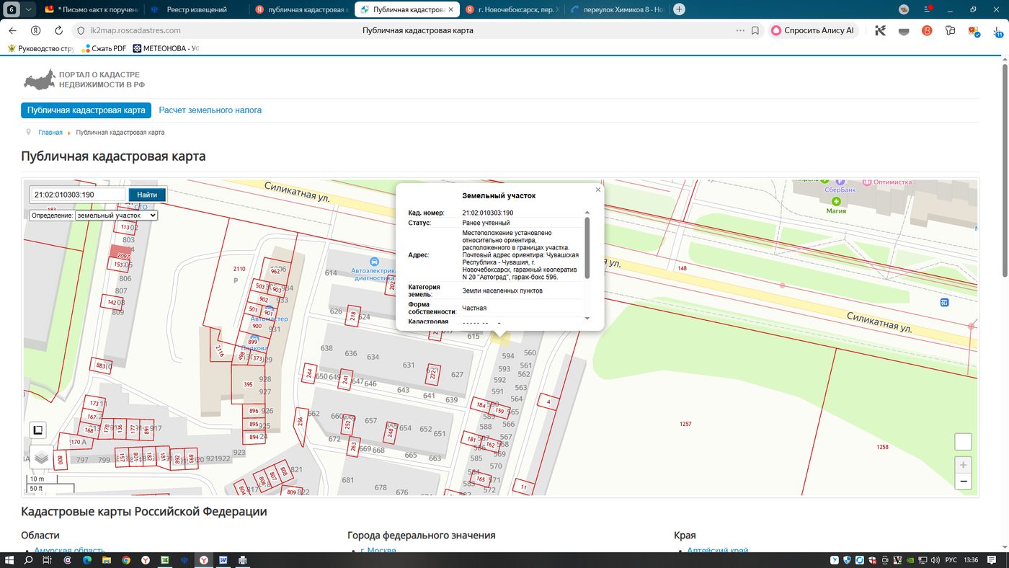Switch to Расчет земельного налога tab
Viewport: 1009px width, 568px height.
(210, 110)
